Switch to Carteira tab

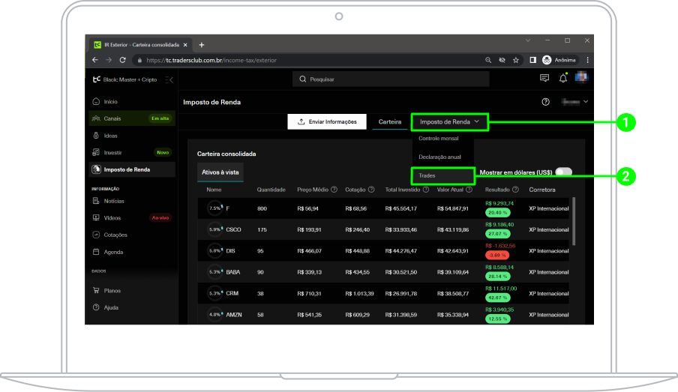tap(389, 122)
